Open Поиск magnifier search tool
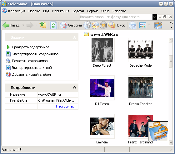Image resolution: width=175 pixels, height=154 pixels. [x=116, y=25]
